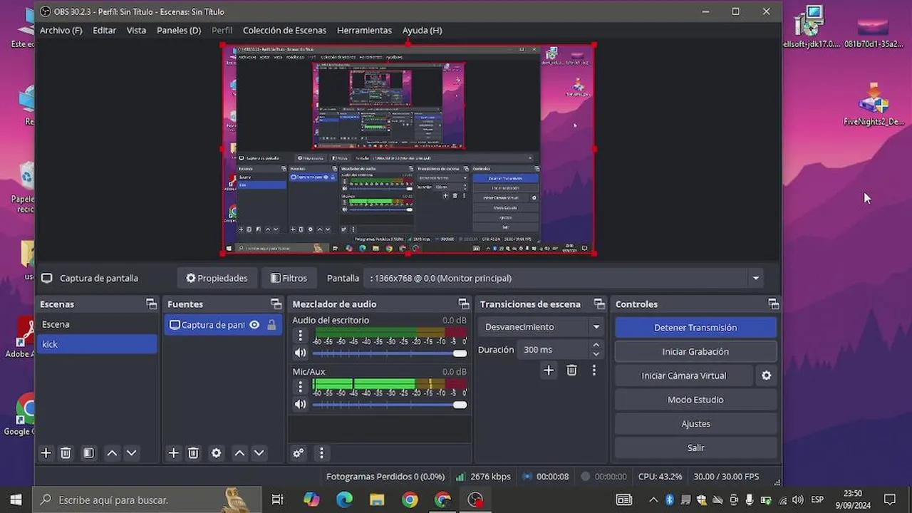This screenshot has width=912, height=513.
Task: Open source properties with the gear icon
Action: click(216, 453)
